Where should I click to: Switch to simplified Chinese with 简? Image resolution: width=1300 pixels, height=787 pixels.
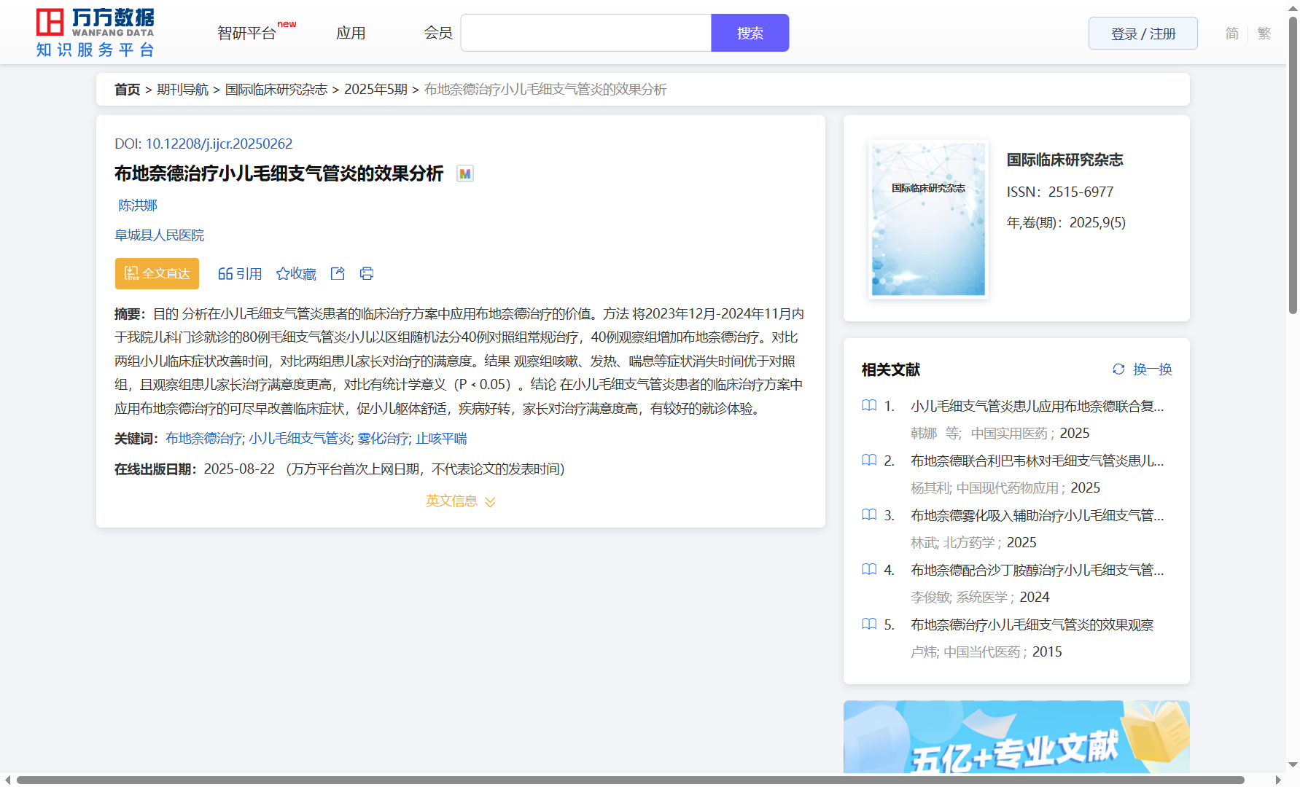(x=1232, y=34)
